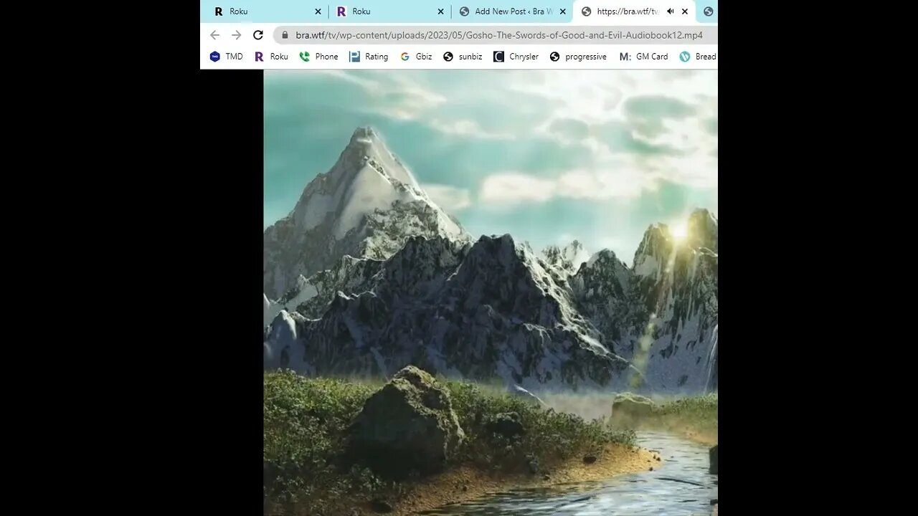Open the Rating bookmark

[x=369, y=57]
